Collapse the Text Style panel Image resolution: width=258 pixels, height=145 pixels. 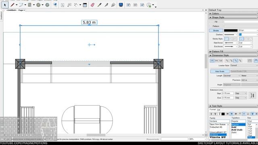tap(210, 106)
